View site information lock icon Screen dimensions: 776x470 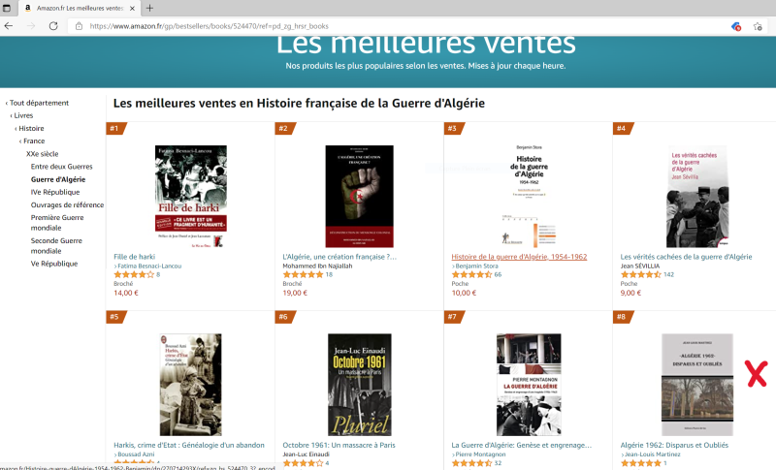(x=79, y=26)
